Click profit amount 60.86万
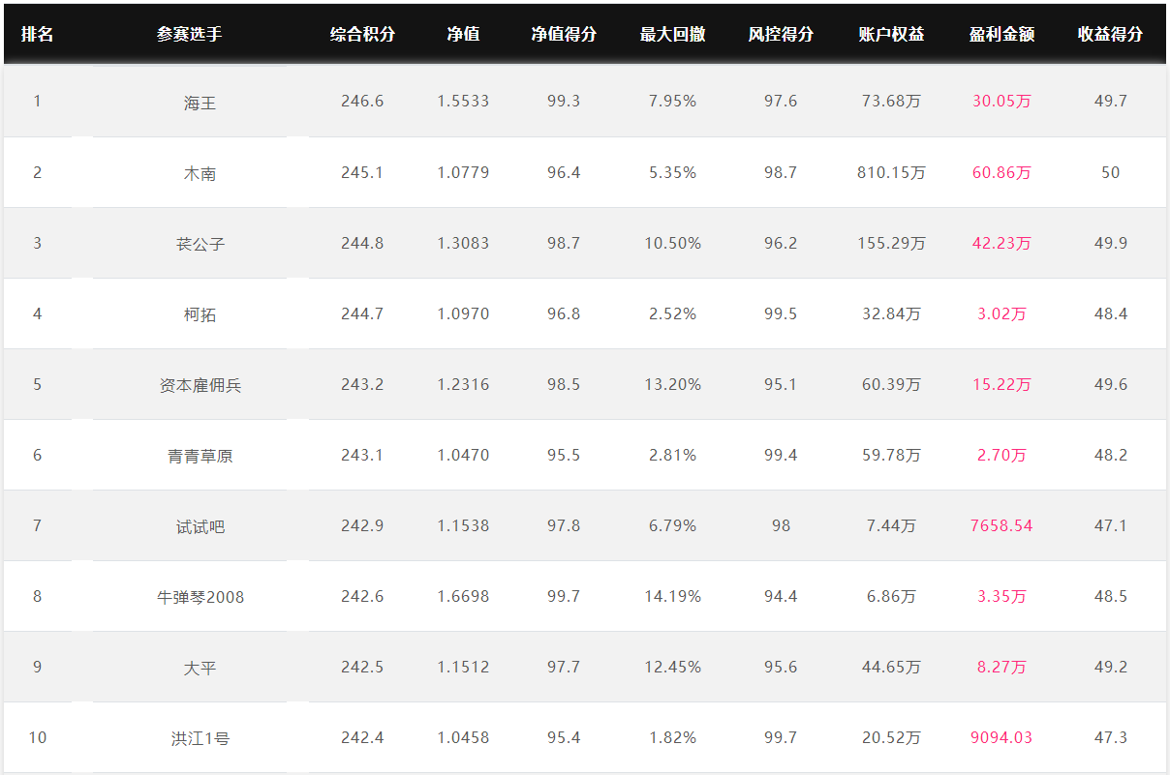The image size is (1170, 775). (1001, 173)
